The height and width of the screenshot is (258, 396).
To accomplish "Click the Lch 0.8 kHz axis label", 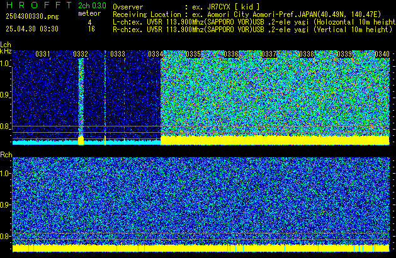I will (x=5, y=126).
